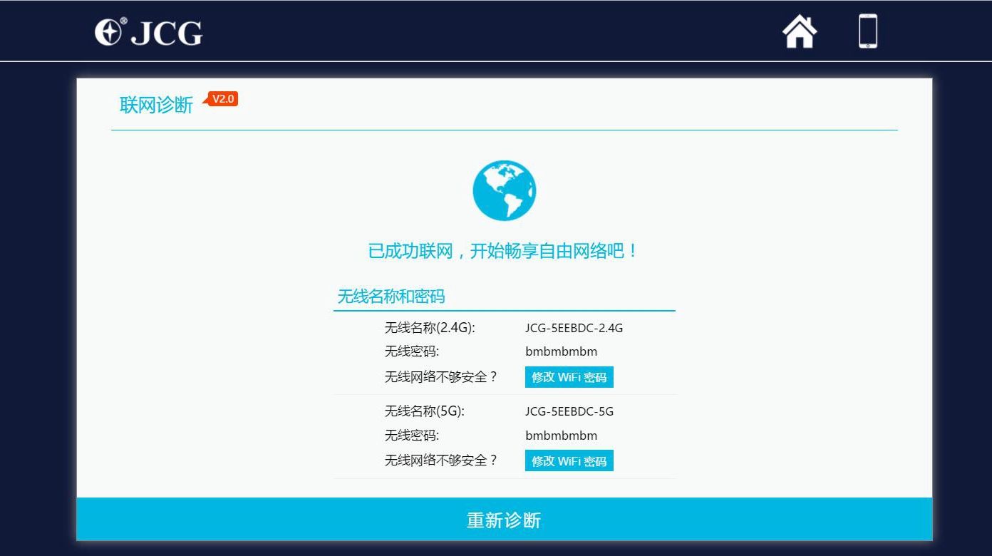992x556 pixels.
Task: Click 无线密码 label under 2.4G name
Action: click(412, 351)
